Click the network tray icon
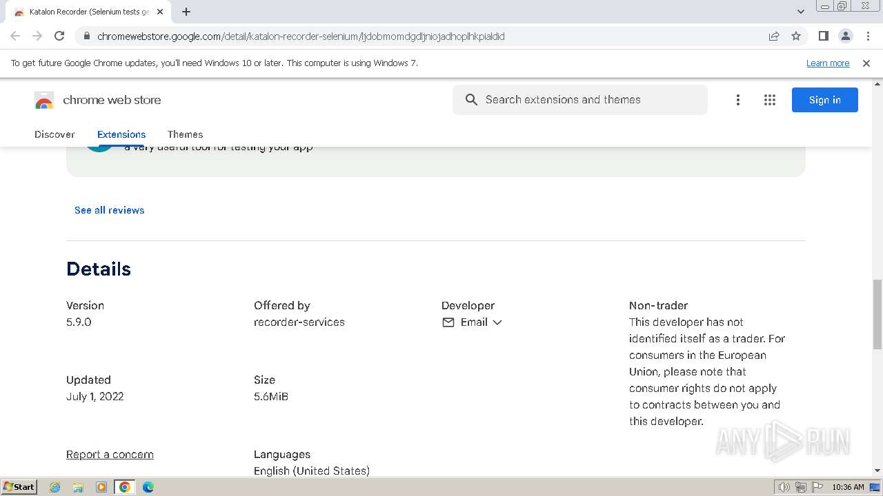883x496 pixels. (x=801, y=487)
